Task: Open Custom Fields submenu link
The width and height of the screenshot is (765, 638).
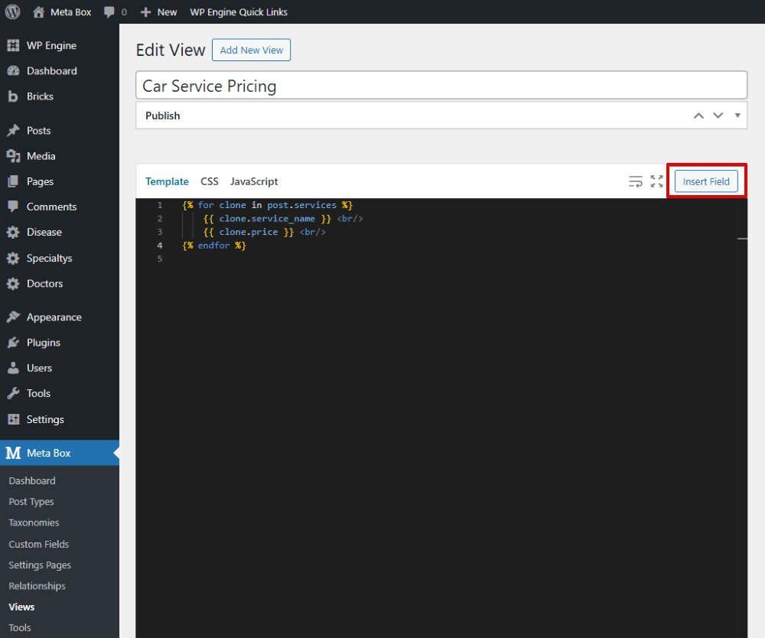Action: (38, 544)
